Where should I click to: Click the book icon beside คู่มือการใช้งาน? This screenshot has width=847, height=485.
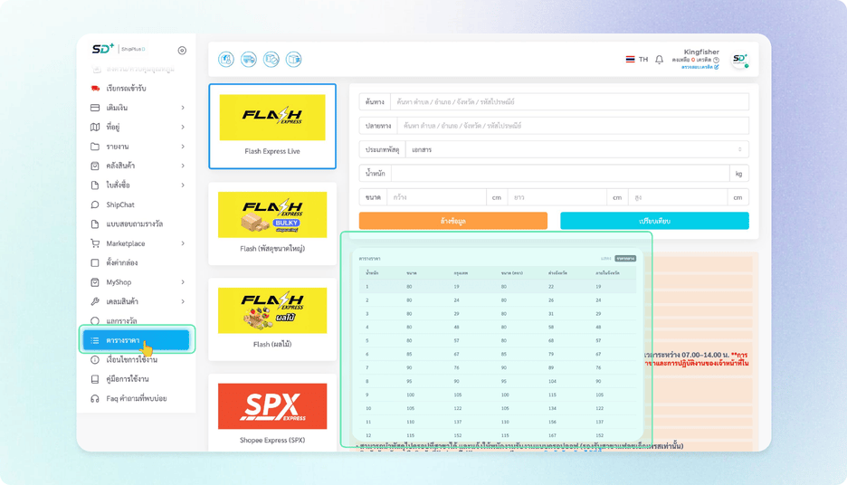tap(95, 379)
